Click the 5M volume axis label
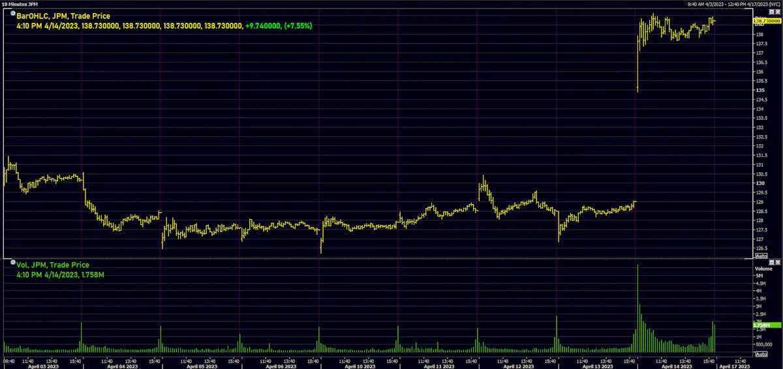This screenshot has width=783, height=369. click(x=759, y=276)
